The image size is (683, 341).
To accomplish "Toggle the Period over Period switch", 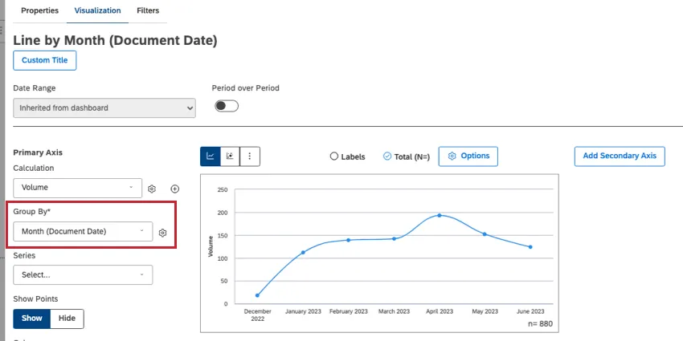I will pyautogui.click(x=226, y=106).
